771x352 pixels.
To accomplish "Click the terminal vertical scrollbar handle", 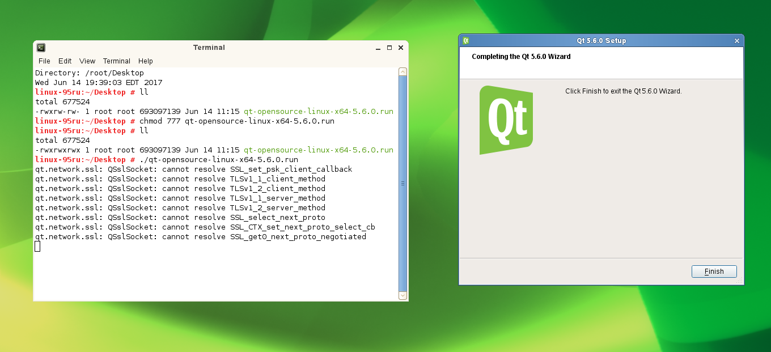I will 403,184.
